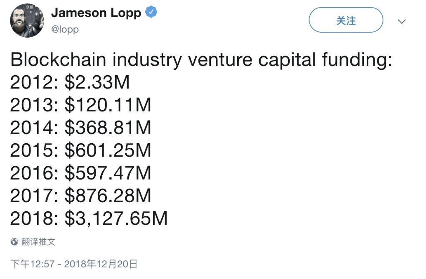This screenshot has width=426, height=279.
Task: Open the Jameson Lopp display name
Action: point(96,13)
